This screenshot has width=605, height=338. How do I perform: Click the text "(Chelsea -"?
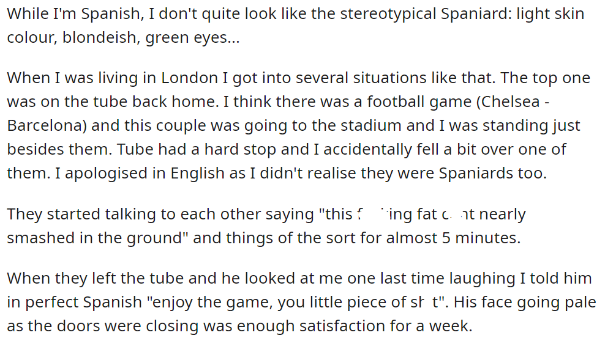[513, 102]
